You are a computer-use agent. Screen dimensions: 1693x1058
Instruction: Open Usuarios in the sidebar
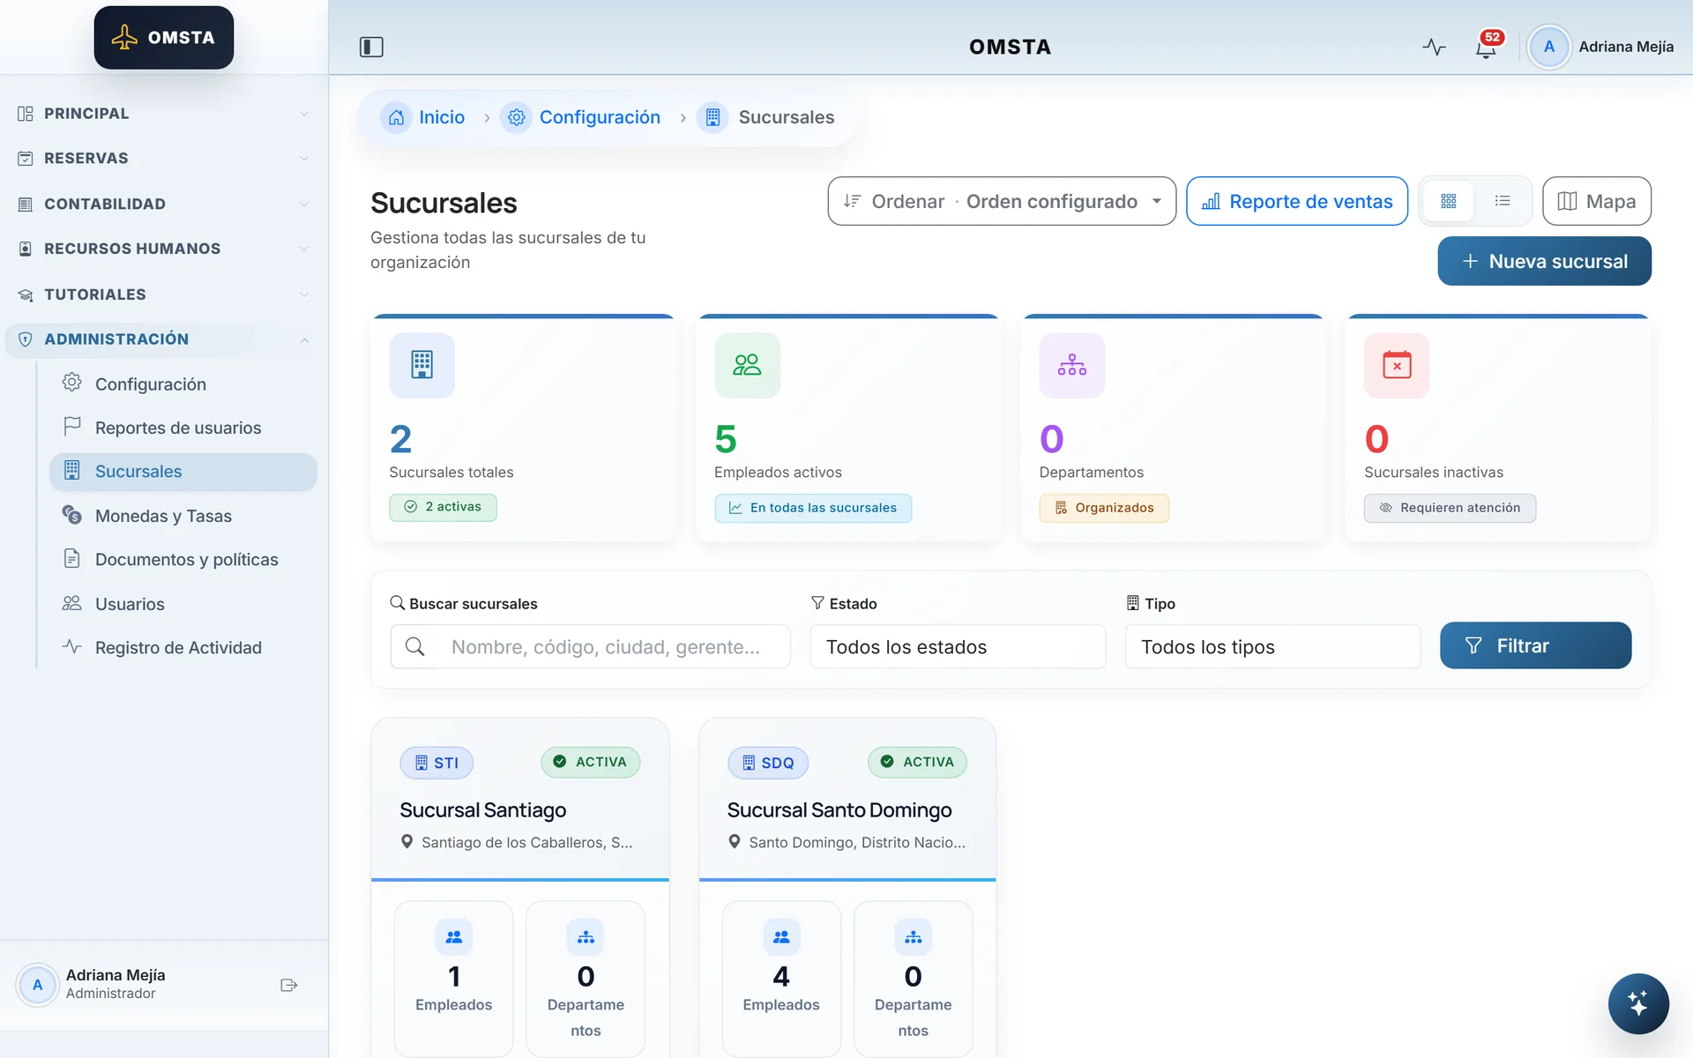[183, 604]
